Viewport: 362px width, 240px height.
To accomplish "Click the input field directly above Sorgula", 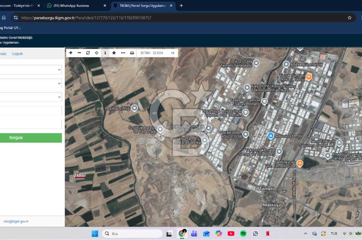I will [31, 124].
